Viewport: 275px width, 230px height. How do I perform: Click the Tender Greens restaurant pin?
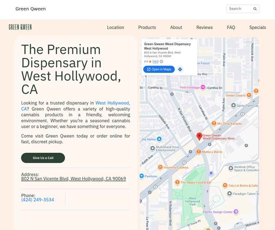click(x=249, y=95)
